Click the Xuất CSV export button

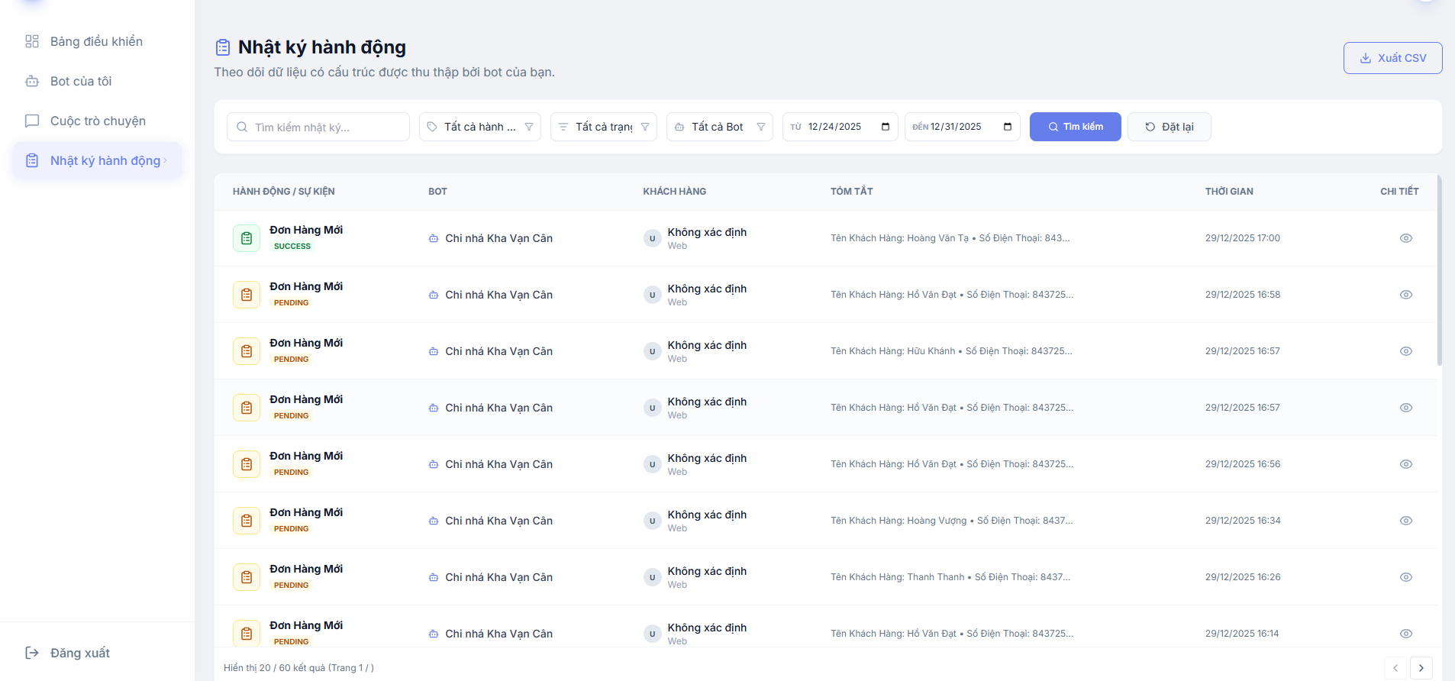pyautogui.click(x=1392, y=58)
